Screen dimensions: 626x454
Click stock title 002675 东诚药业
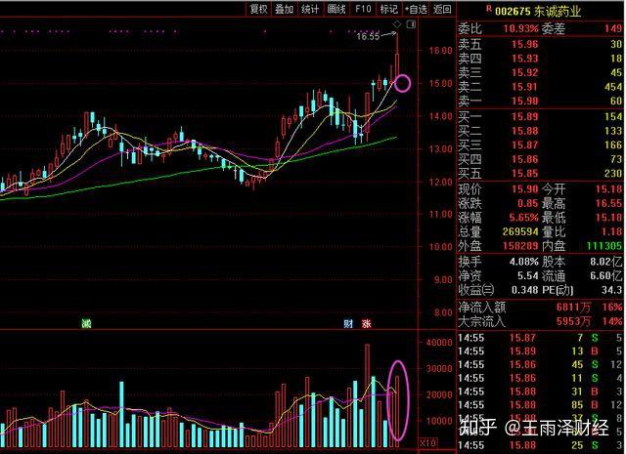point(538,11)
